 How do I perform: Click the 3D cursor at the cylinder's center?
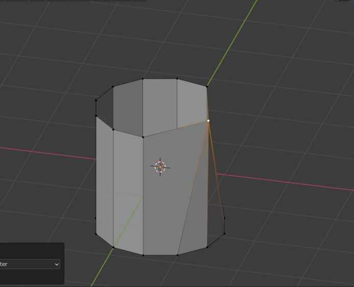click(160, 167)
